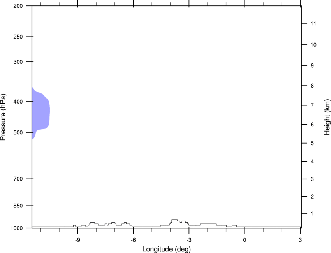Click the 500 pressure tick label
Screen dimensions: 331x253
coord(18,132)
